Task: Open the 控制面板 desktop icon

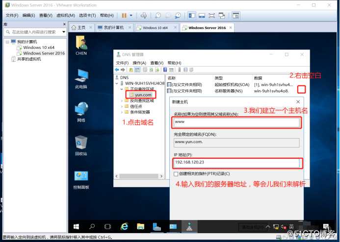Action: pos(81,180)
